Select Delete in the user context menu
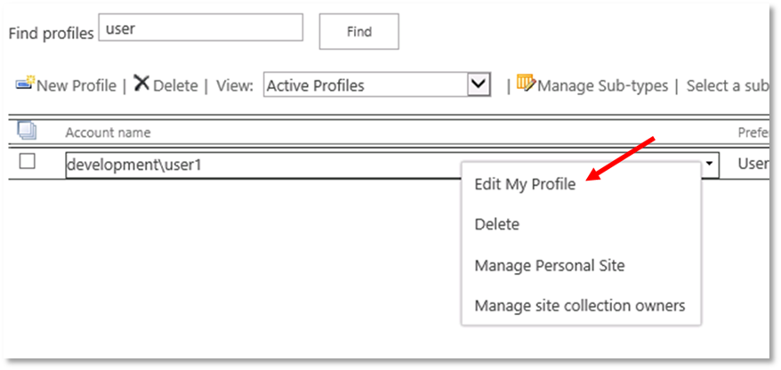The height and width of the screenshot is (370, 781). pos(496,224)
